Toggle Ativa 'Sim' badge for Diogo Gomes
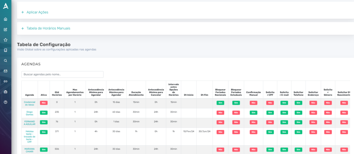Screen dimensions: 354x154 pos(44,112)
